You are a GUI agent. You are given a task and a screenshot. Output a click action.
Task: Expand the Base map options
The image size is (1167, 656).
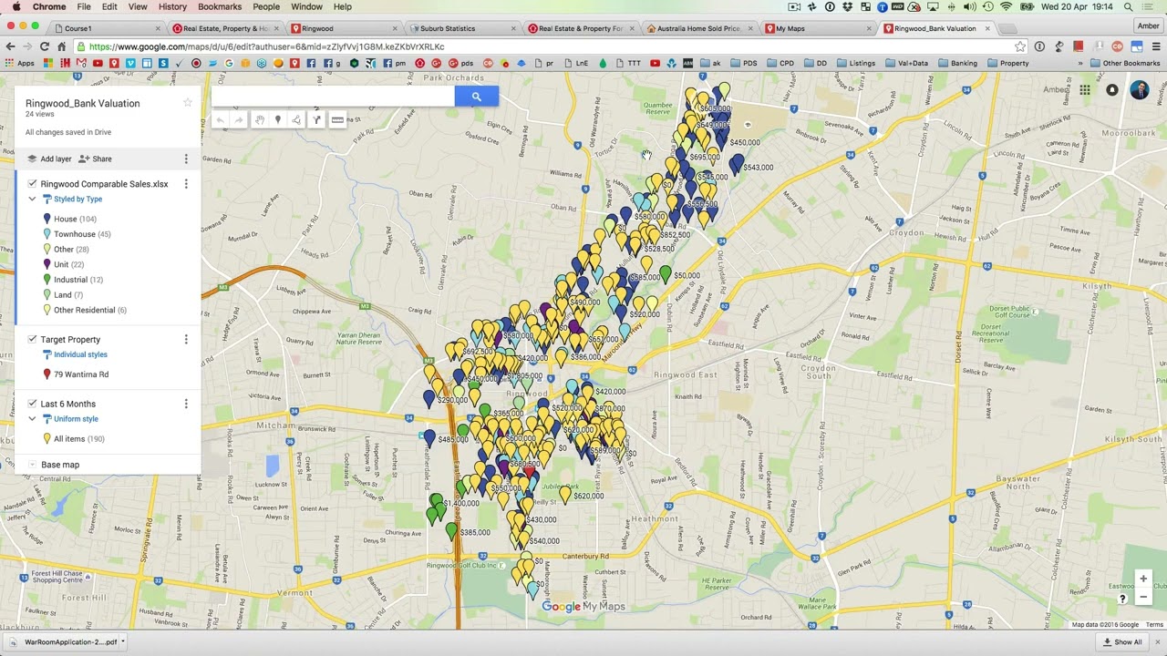[32, 465]
